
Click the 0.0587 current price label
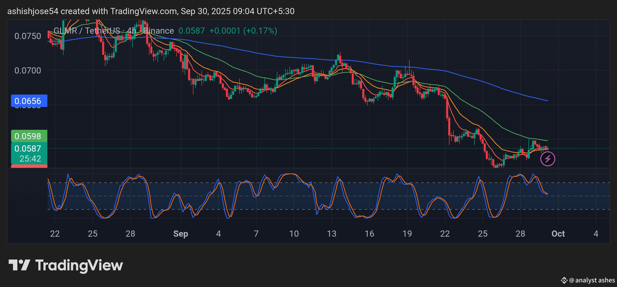point(28,149)
